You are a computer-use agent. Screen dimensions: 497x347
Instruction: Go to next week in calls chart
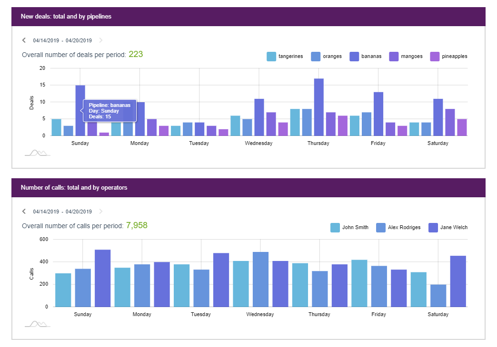click(x=100, y=212)
